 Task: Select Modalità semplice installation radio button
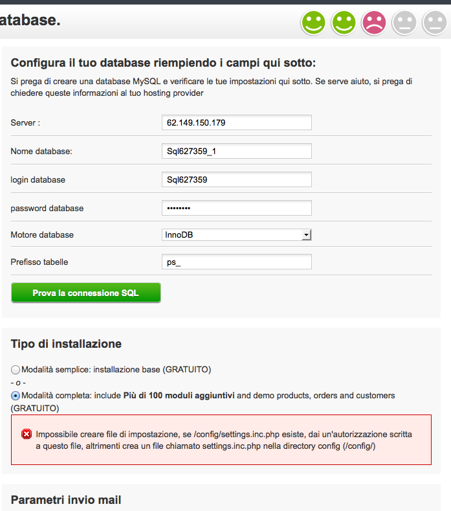tap(16, 370)
